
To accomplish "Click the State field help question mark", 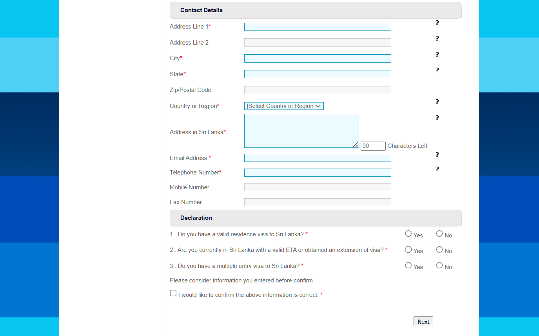I will [437, 70].
